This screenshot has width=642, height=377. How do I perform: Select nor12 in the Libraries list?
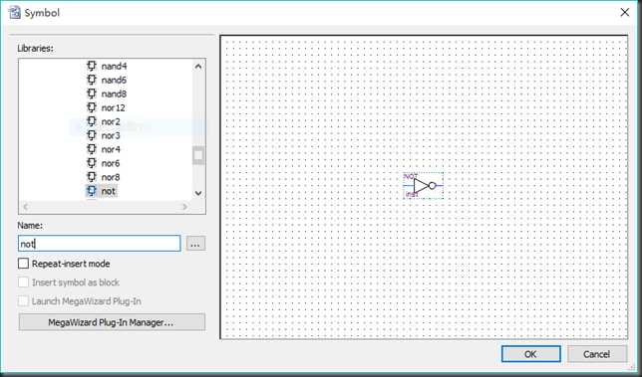tap(113, 107)
